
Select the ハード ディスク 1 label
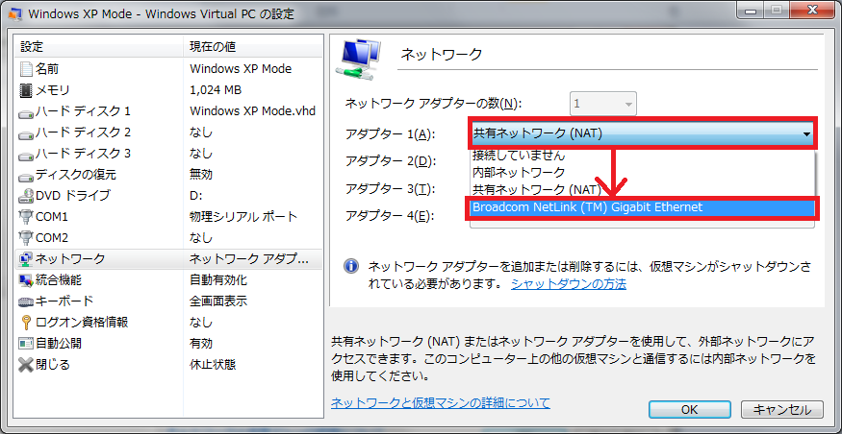coord(83,111)
